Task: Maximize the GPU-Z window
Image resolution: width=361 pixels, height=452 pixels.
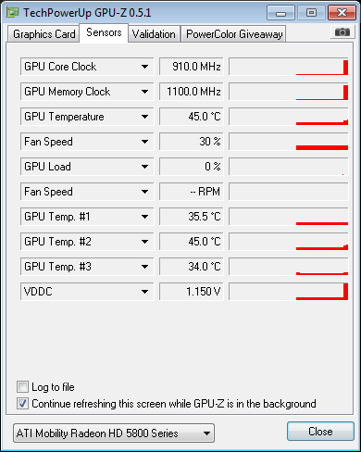Action: [311, 13]
